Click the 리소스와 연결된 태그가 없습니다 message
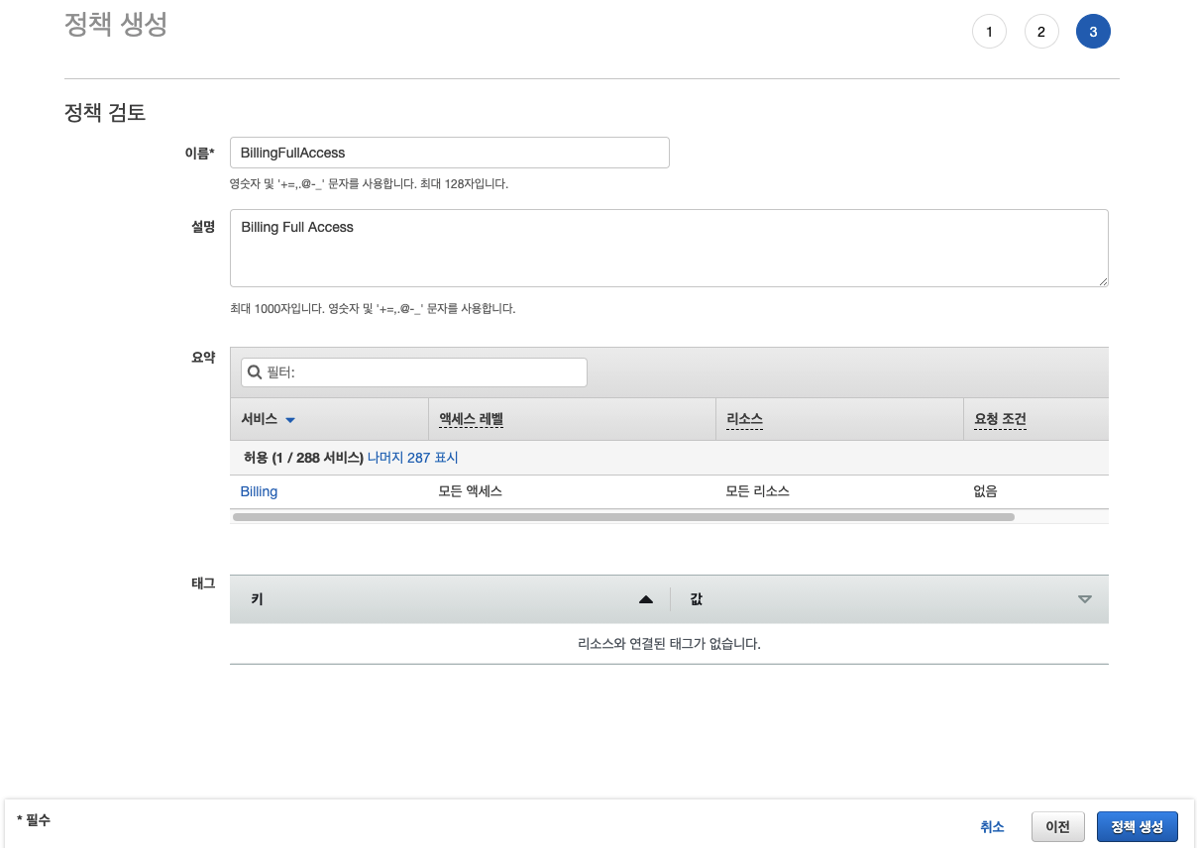 669,644
